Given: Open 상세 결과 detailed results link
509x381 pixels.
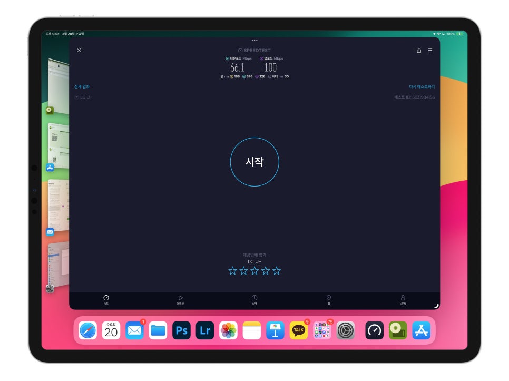Looking at the screenshot, I should (82, 86).
